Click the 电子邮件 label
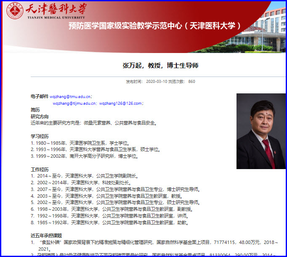Image resolution: width=287 pixels, height=257 pixels. click(40, 96)
